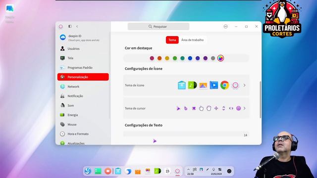Screen dimensions: 317x178
Task: Open Hora e Formato settings
Action: pos(83,134)
